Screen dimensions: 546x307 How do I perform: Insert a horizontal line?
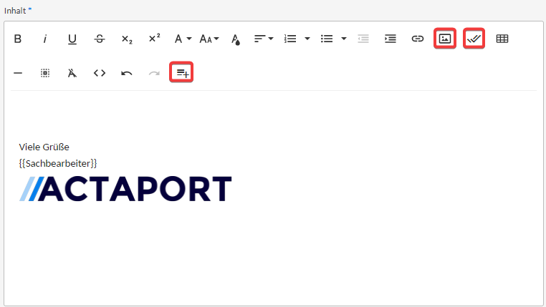coord(18,73)
